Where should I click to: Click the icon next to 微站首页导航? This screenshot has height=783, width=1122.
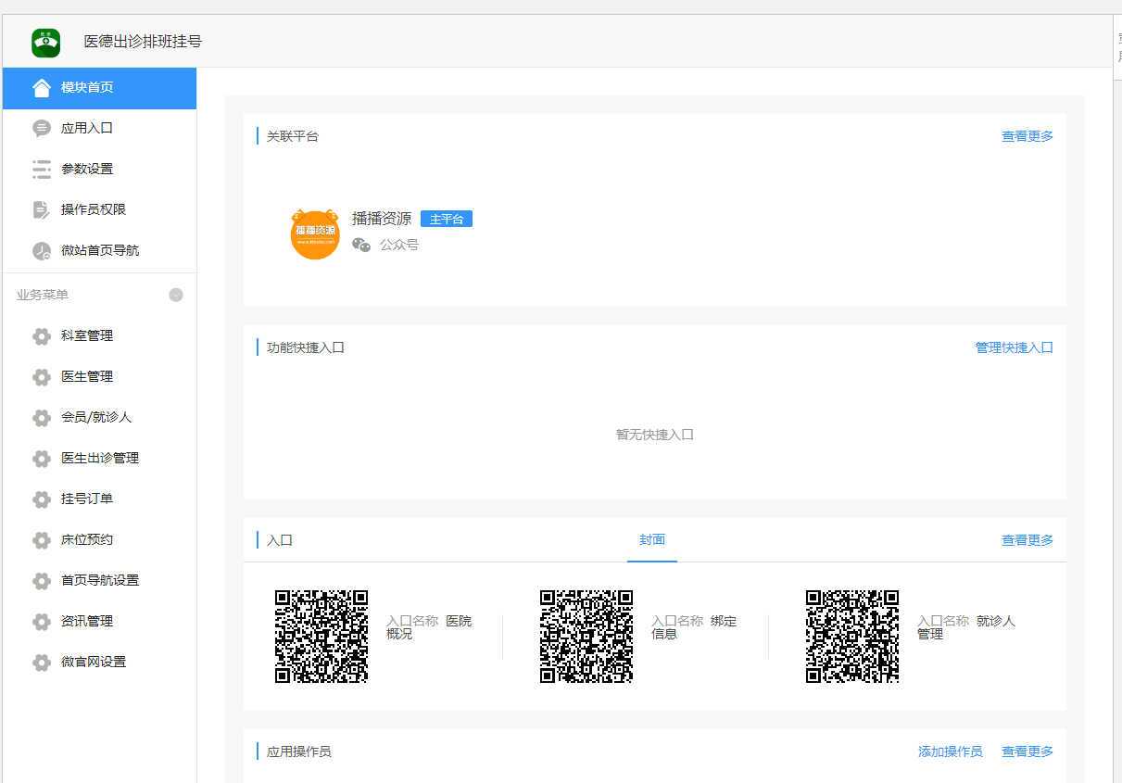[x=42, y=251]
